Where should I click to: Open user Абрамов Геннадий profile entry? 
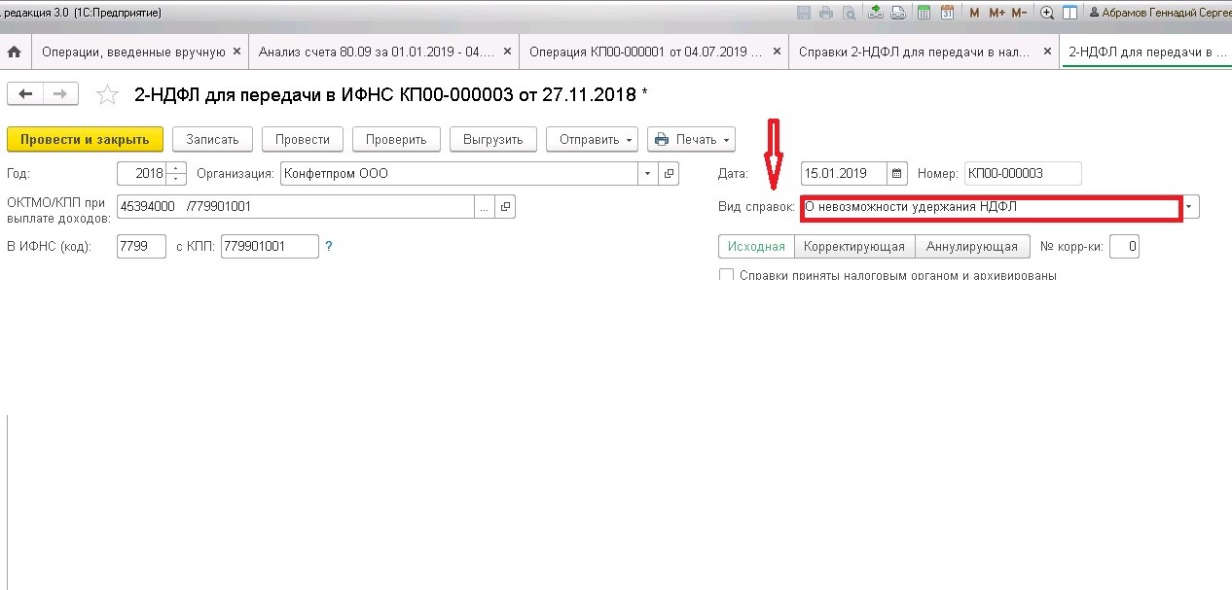tap(1160, 13)
